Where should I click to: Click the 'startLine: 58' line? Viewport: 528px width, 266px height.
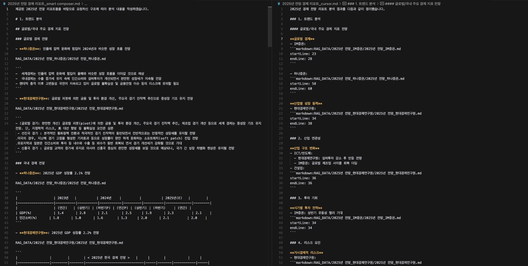tap(303, 84)
